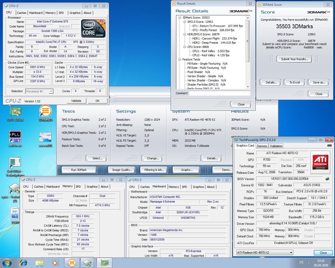Open About tab in Memory CPU-Z window

[104, 187]
